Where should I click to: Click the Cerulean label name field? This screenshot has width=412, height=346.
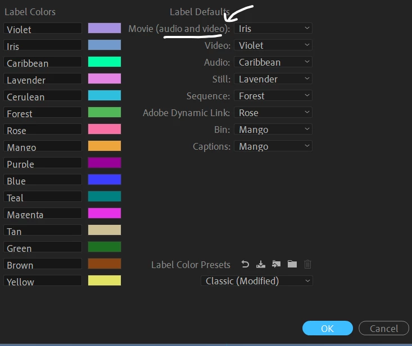coord(43,95)
